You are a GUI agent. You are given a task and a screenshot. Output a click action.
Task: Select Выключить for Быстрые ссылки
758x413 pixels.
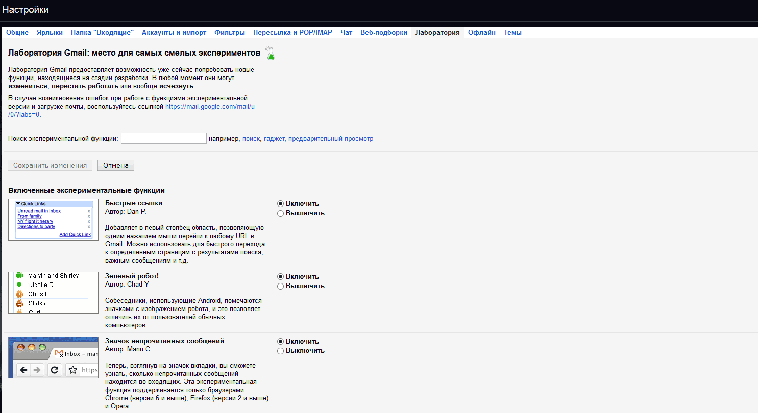(280, 213)
